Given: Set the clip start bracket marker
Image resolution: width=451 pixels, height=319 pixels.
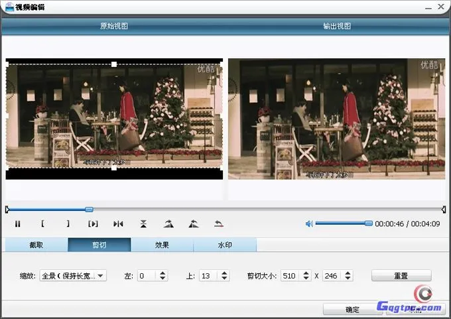Looking at the screenshot, I should pyautogui.click(x=42, y=224).
